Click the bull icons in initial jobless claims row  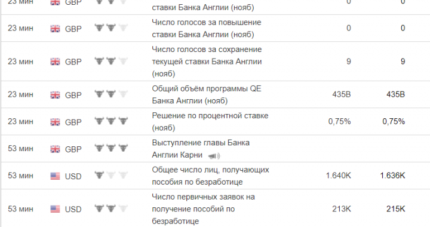pyautogui.click(x=111, y=208)
